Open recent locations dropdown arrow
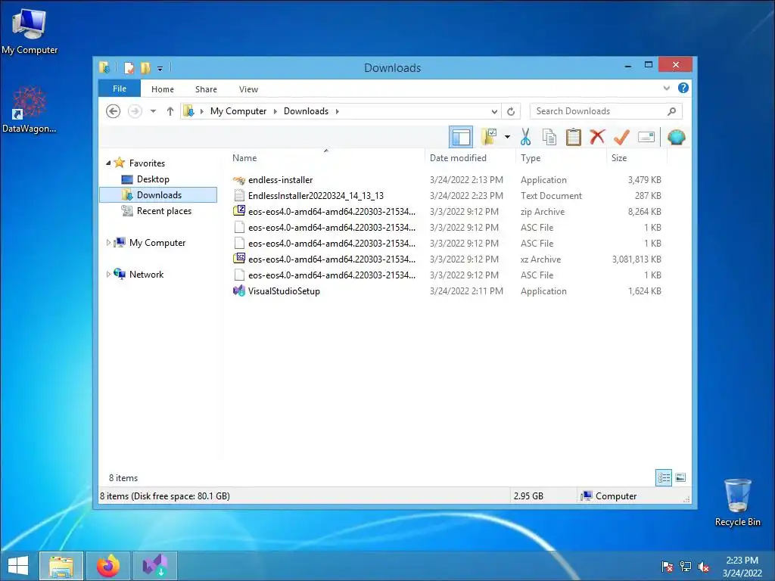 (153, 111)
